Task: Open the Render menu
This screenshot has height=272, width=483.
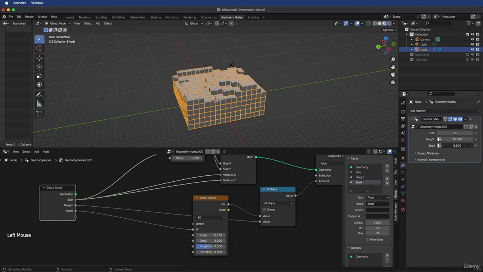Action: tap(29, 17)
